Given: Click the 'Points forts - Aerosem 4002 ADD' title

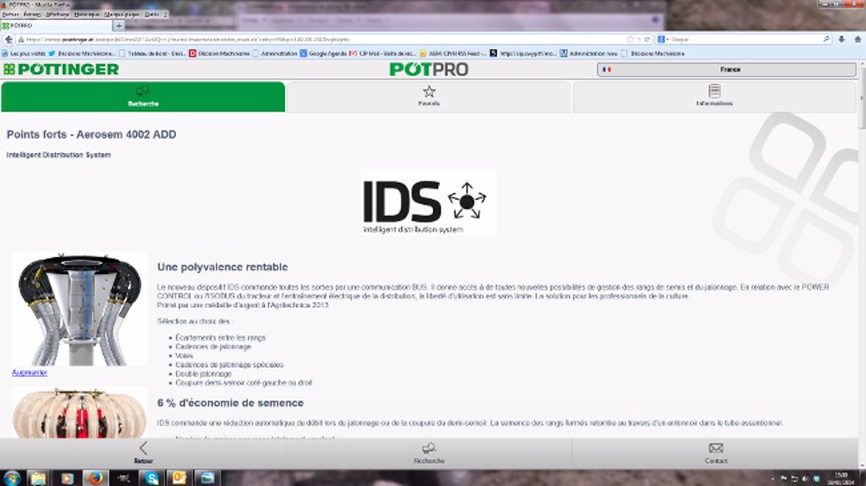Looking at the screenshot, I should [92, 135].
